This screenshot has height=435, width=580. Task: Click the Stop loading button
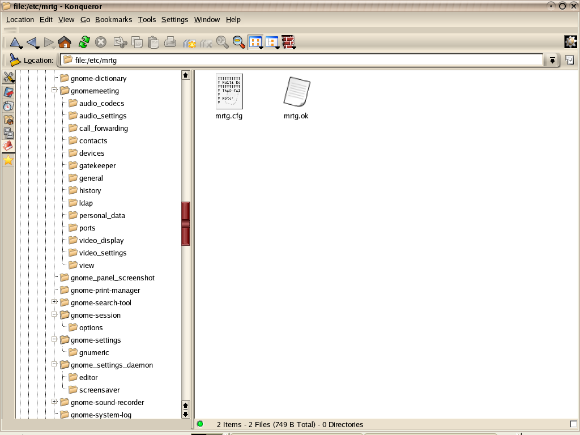[x=101, y=42]
